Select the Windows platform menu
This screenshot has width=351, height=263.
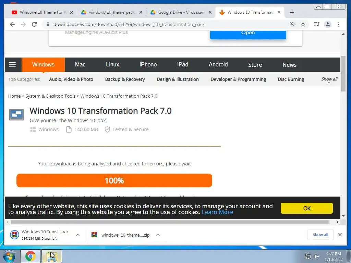click(43, 65)
